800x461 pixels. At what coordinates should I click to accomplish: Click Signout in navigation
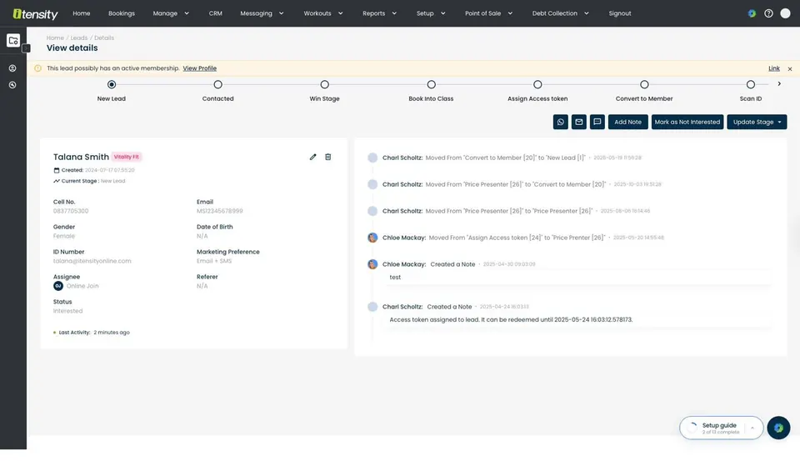(619, 13)
